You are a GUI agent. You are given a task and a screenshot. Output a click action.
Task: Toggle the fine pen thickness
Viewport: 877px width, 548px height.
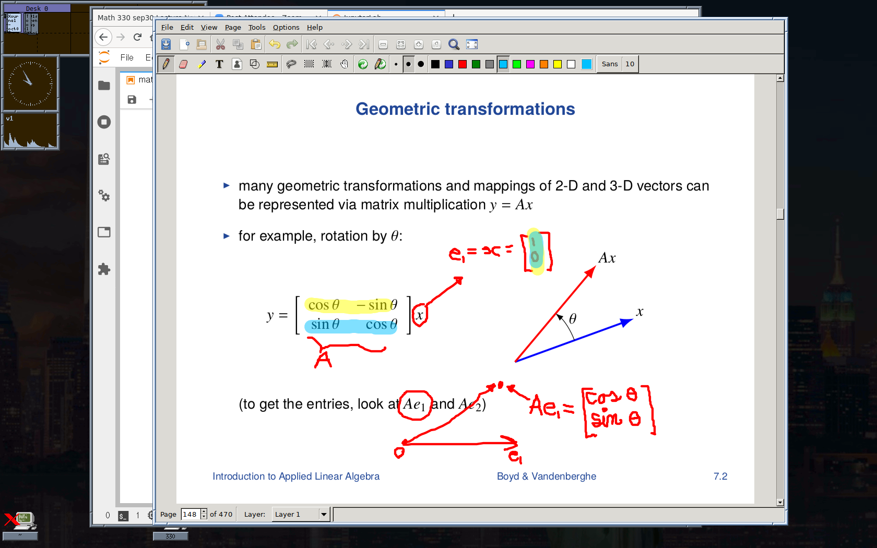[x=396, y=64]
